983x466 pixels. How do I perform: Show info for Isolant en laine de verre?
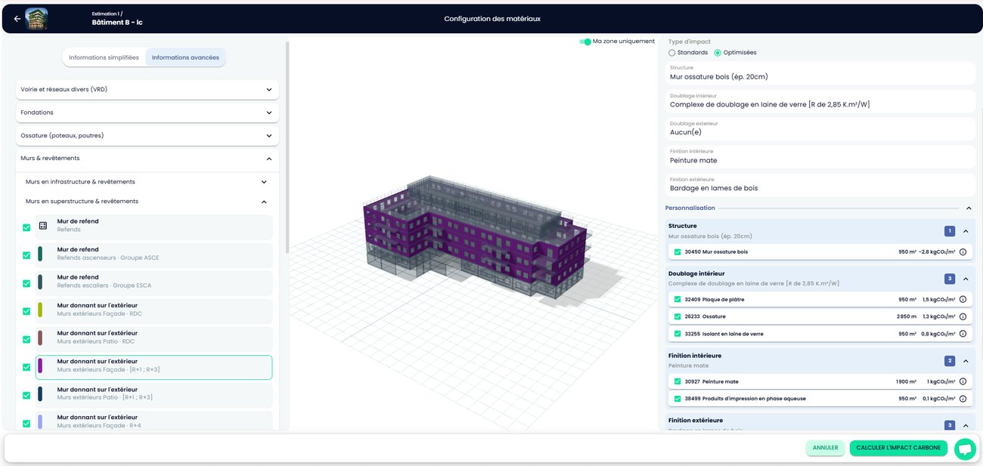(x=963, y=334)
